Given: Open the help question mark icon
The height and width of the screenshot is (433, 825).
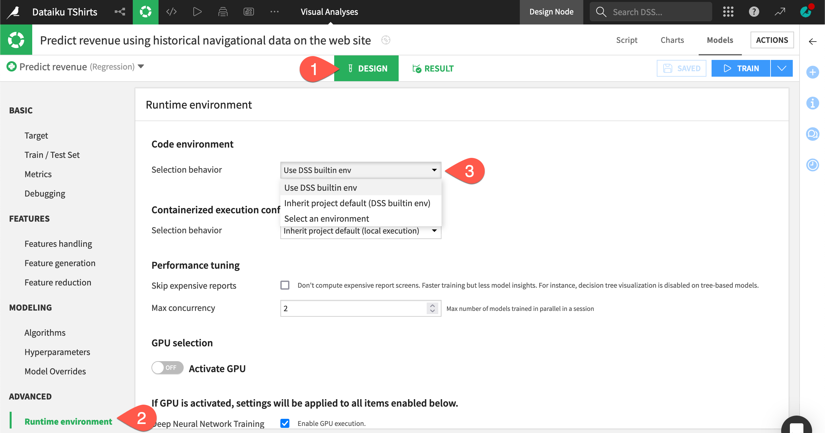Looking at the screenshot, I should [754, 12].
